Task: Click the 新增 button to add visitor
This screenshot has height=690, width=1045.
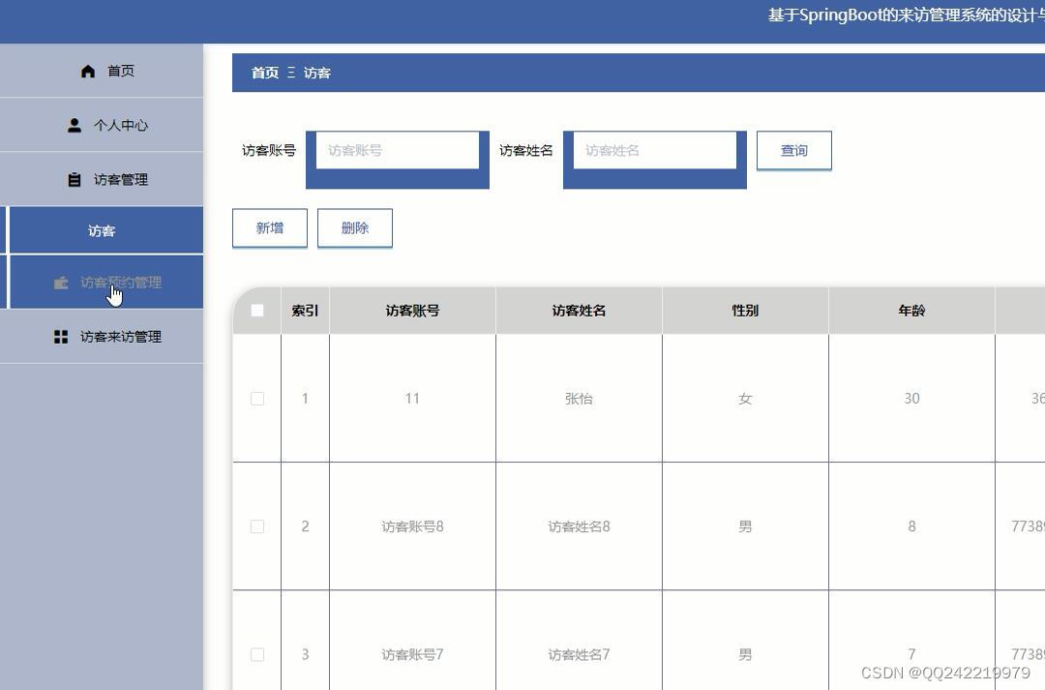Action: (x=269, y=227)
